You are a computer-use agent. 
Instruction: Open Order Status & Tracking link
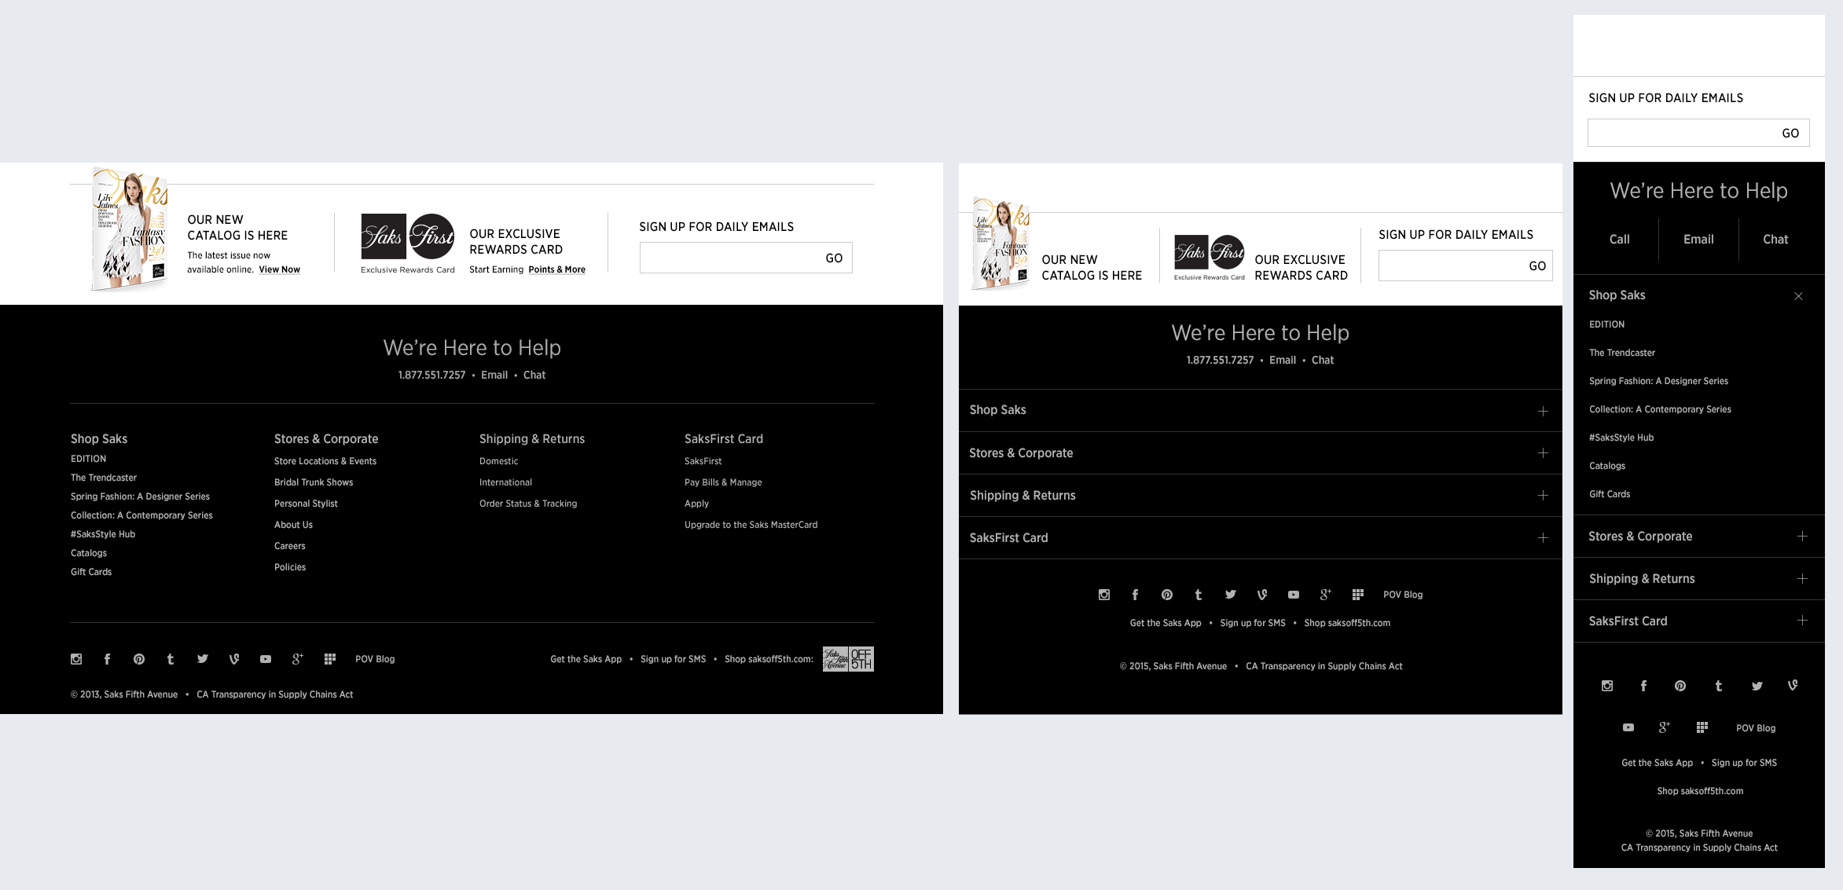coord(528,504)
